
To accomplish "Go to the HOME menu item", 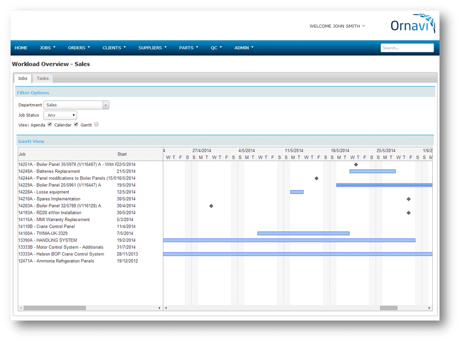I will pyautogui.click(x=21, y=48).
